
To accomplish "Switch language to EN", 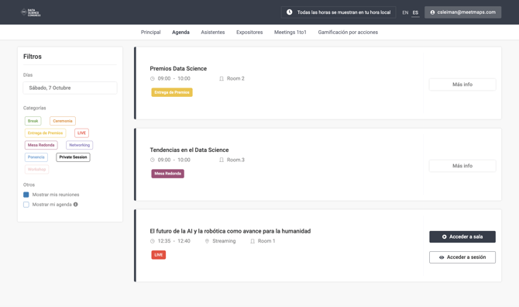I will [405, 12].
